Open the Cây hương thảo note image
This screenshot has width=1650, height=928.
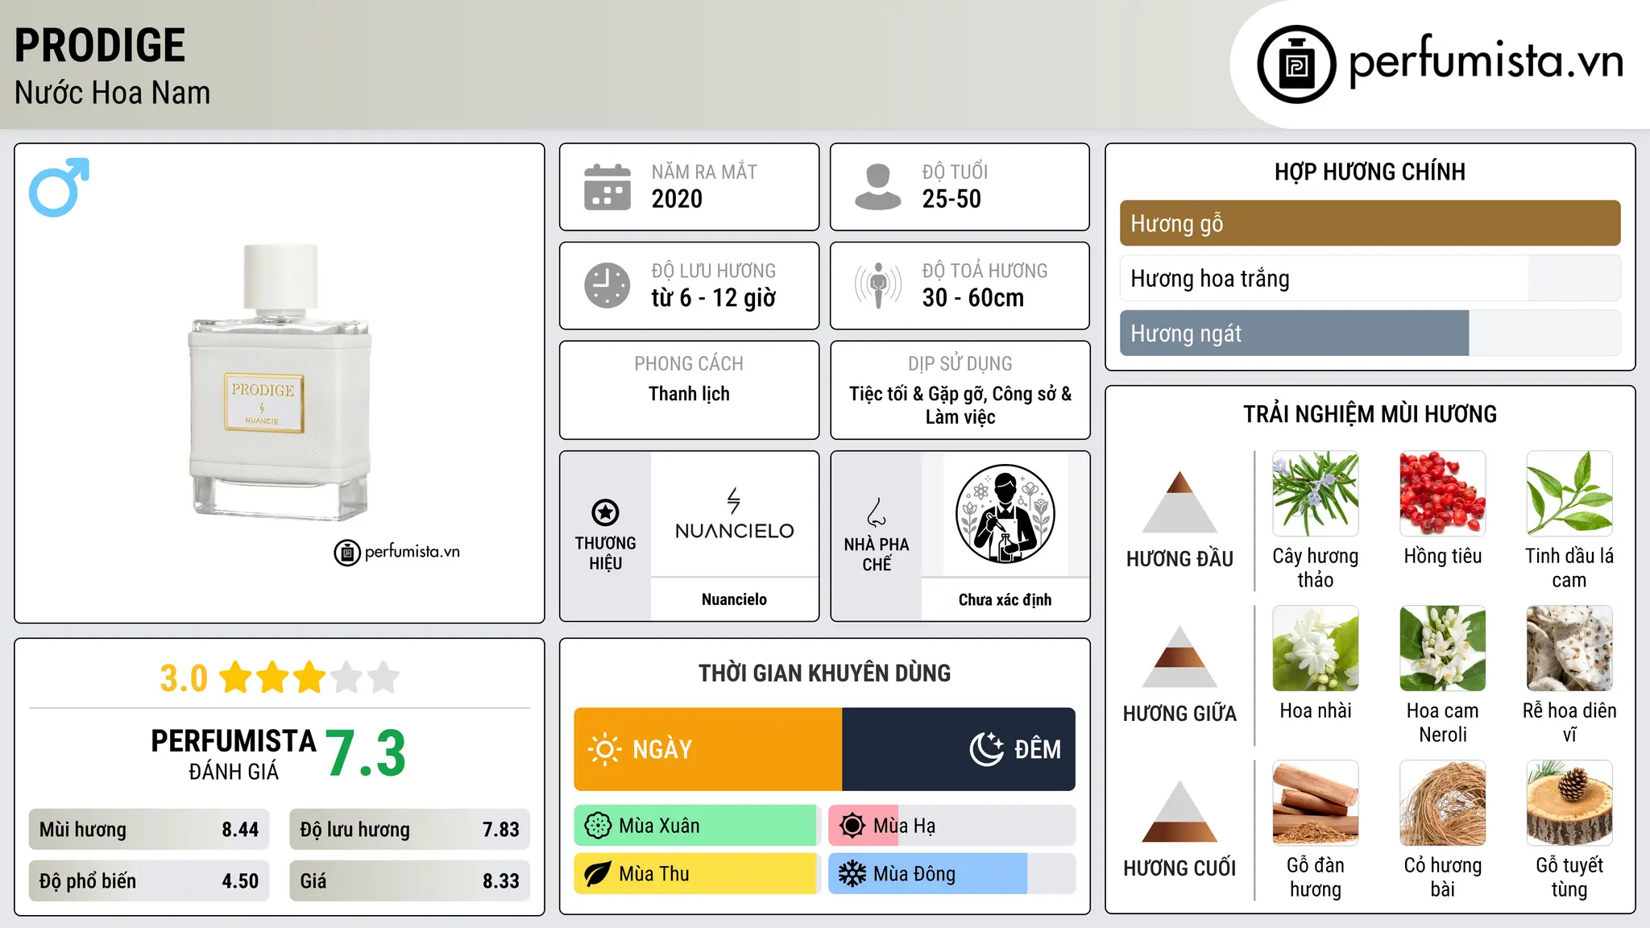[x=1316, y=494]
